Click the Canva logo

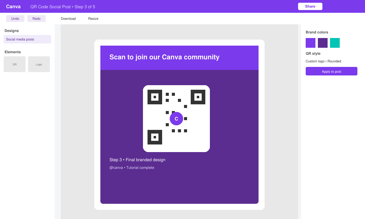click(13, 6)
